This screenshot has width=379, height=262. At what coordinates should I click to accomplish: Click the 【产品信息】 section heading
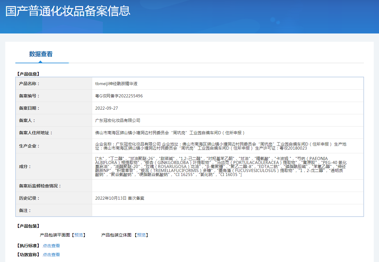point(28,74)
